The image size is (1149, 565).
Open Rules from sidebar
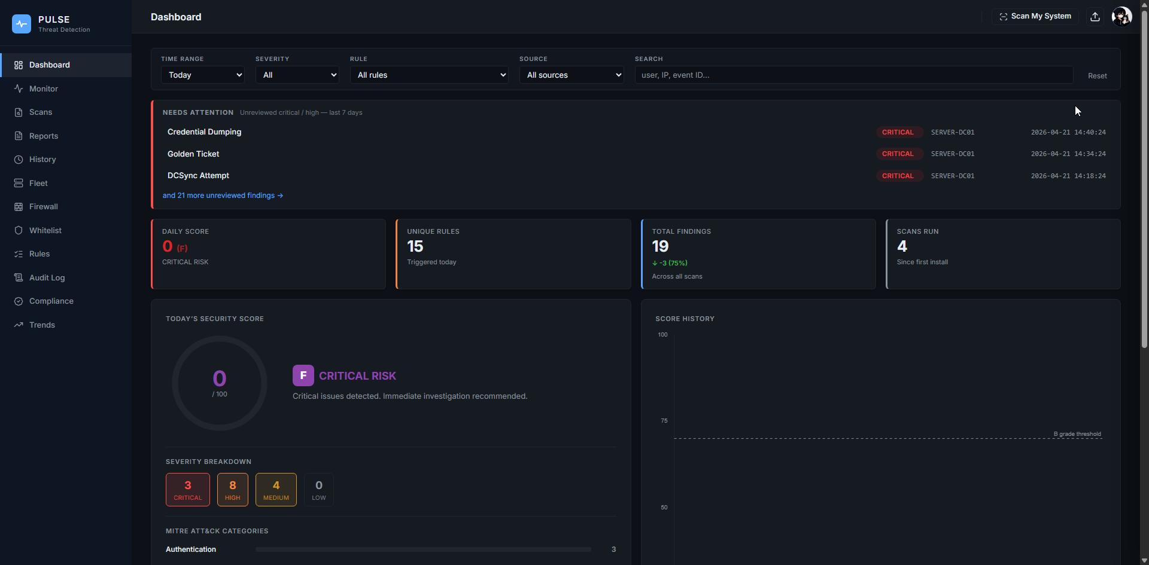(66, 254)
